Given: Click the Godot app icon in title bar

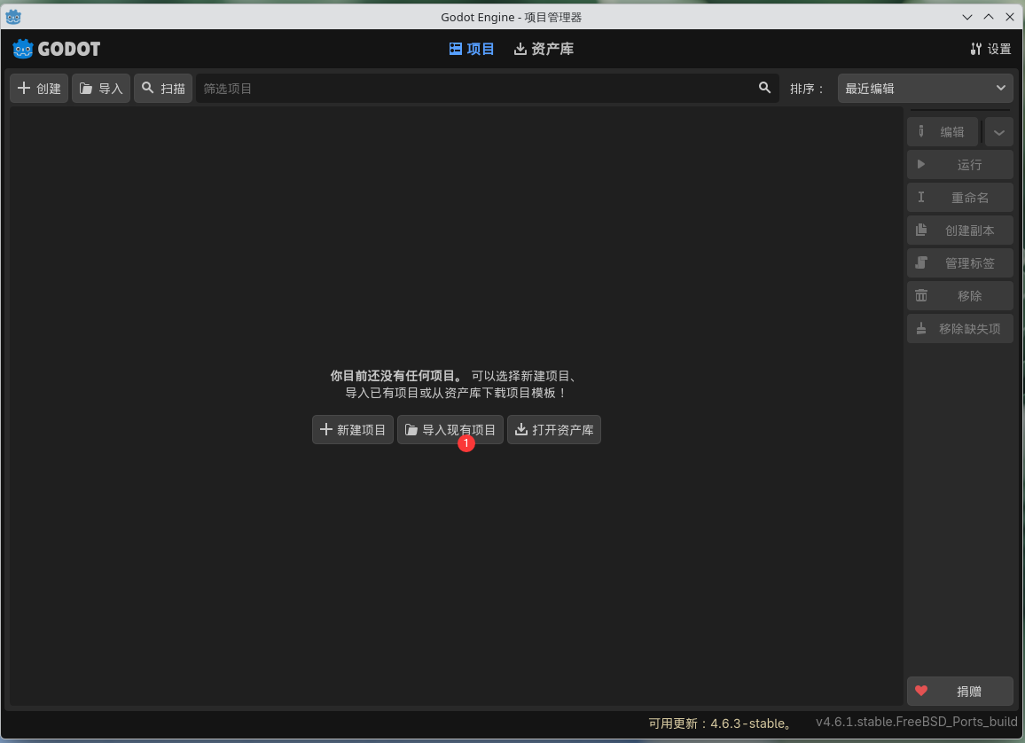Looking at the screenshot, I should [x=13, y=17].
